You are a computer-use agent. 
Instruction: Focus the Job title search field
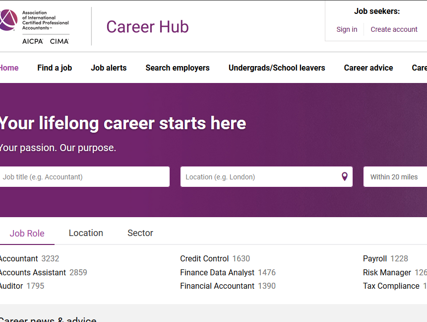[84, 177]
